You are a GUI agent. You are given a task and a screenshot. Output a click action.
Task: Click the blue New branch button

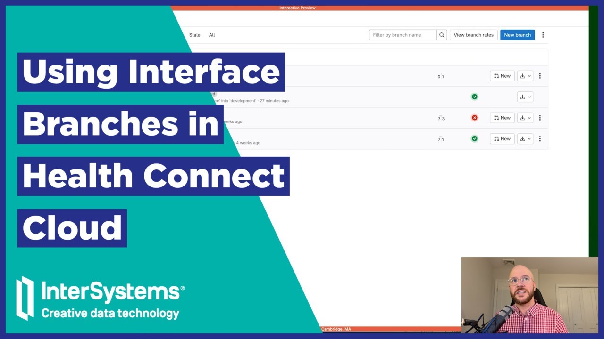pos(518,35)
